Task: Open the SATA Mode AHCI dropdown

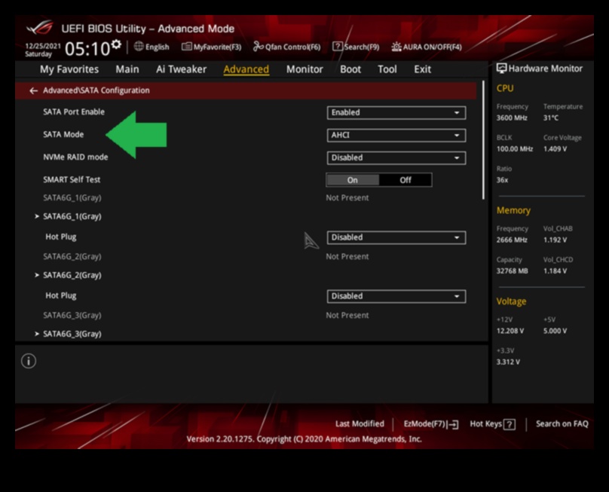Action: [x=396, y=136]
